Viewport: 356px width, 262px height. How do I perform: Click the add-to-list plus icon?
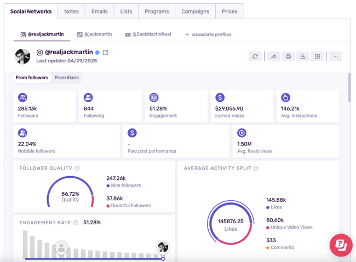point(317,56)
